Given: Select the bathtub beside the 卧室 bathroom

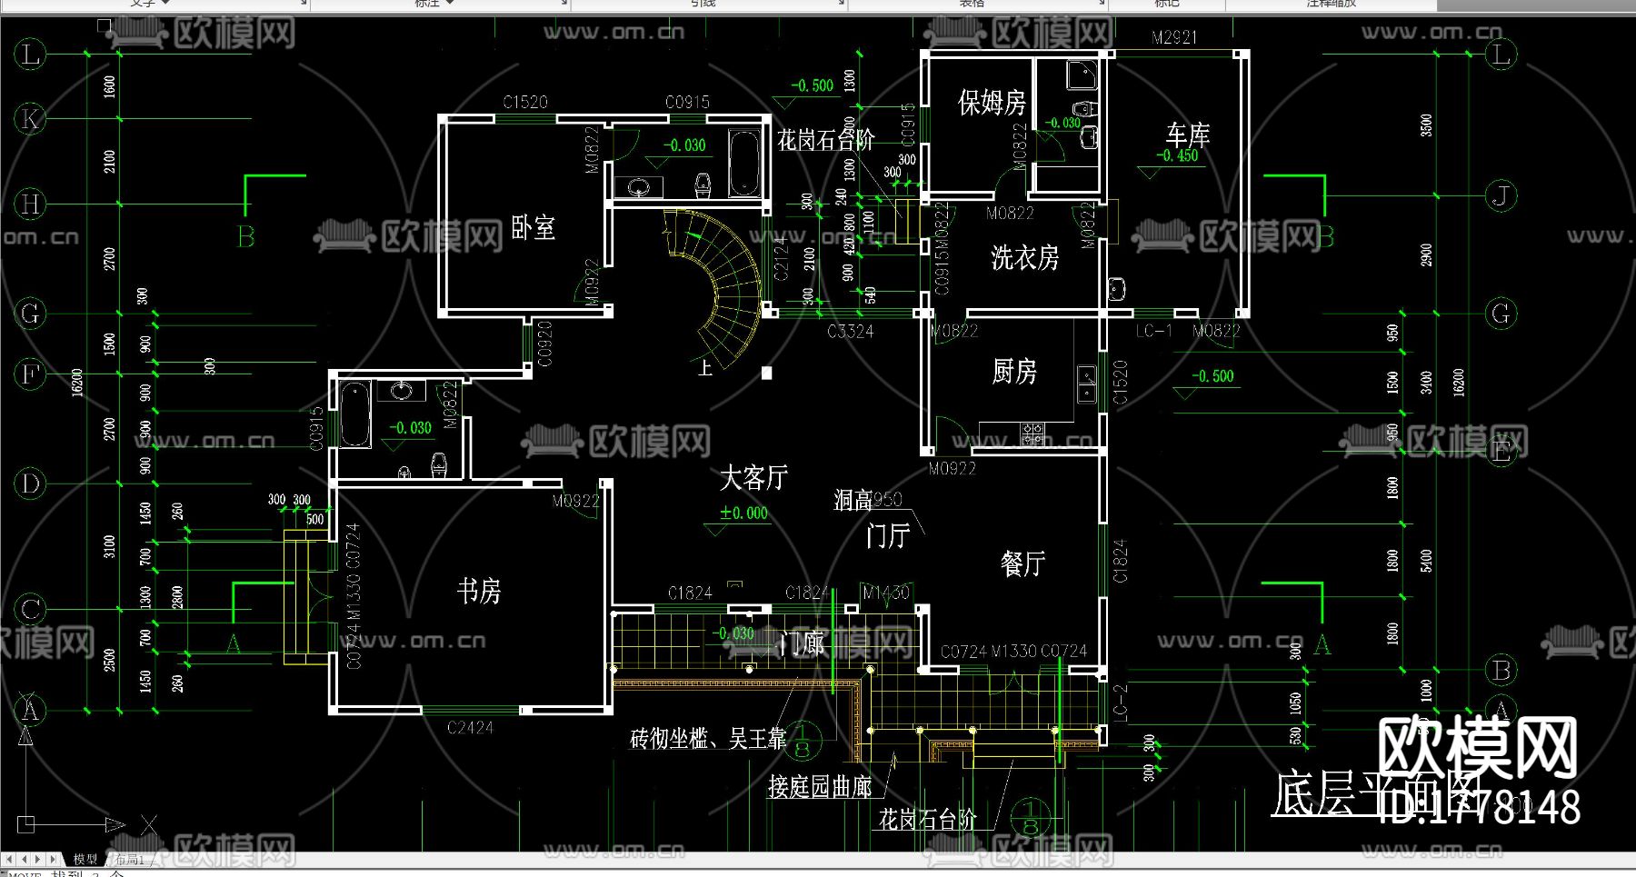Looking at the screenshot, I should 743,164.
